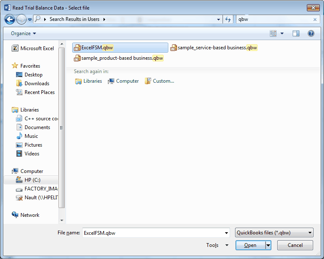The height and width of the screenshot is (259, 324).
Task: Select Microsoft Excel in navigation pane
Action: [33, 48]
